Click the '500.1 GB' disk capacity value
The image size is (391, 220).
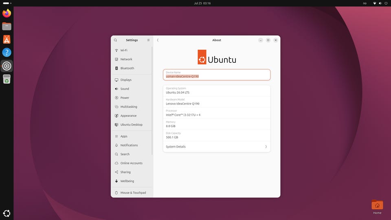click(172, 137)
